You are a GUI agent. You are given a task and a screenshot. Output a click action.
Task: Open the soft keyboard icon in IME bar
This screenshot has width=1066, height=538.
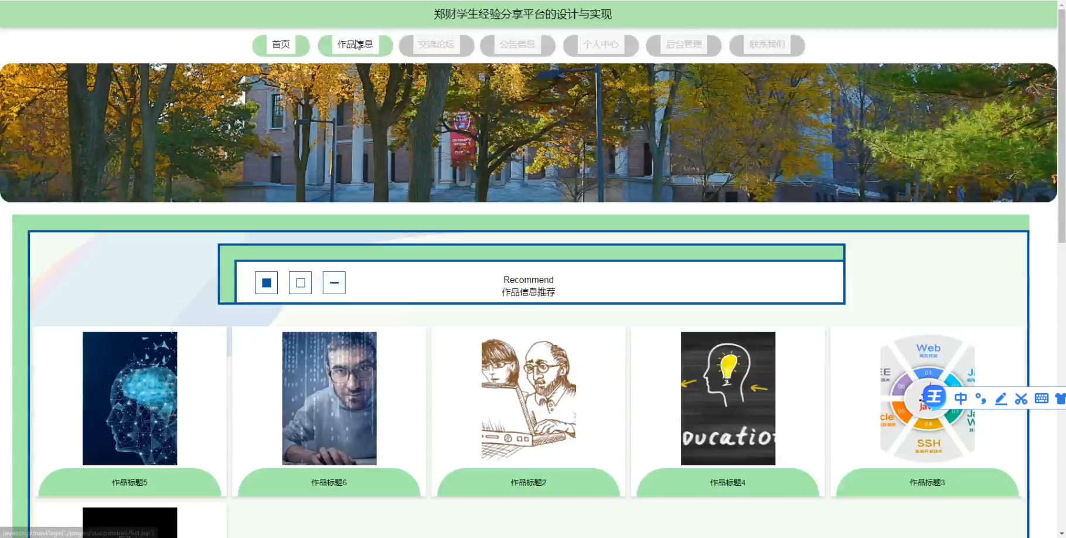[1041, 399]
